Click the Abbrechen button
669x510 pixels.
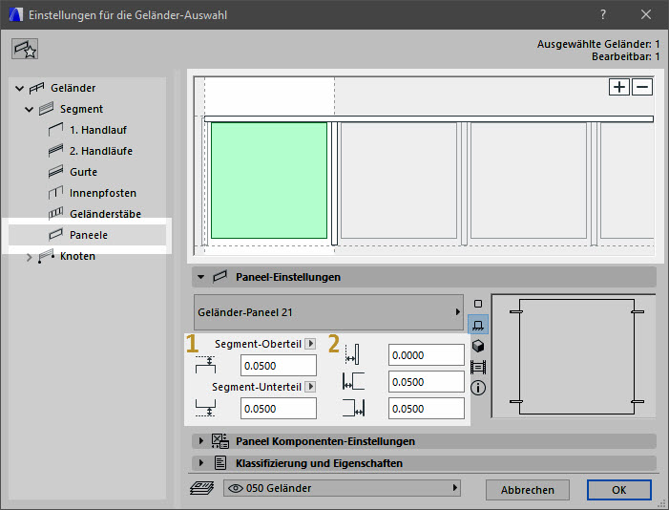528,490
